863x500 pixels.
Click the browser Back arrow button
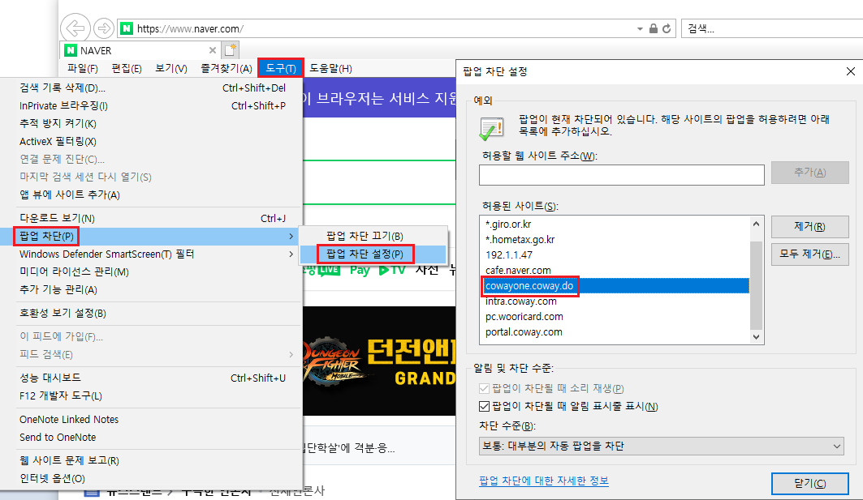(x=76, y=28)
